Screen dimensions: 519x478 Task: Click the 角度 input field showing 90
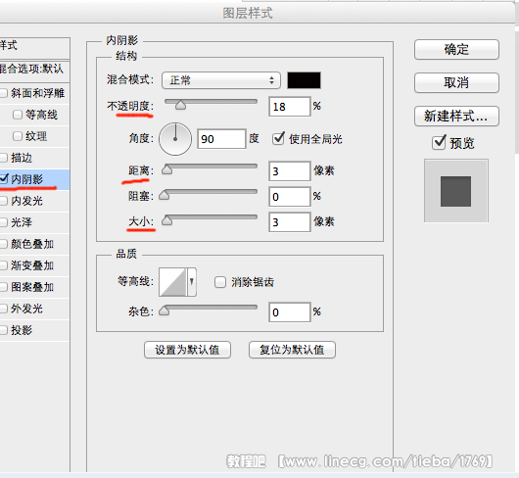221,139
